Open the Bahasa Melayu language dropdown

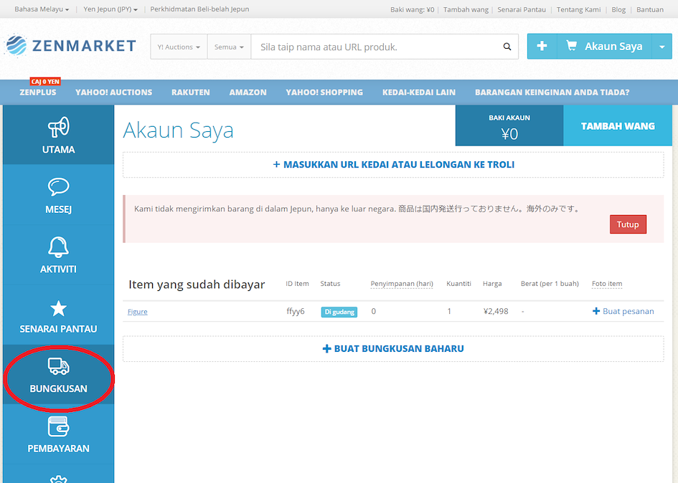click(42, 9)
